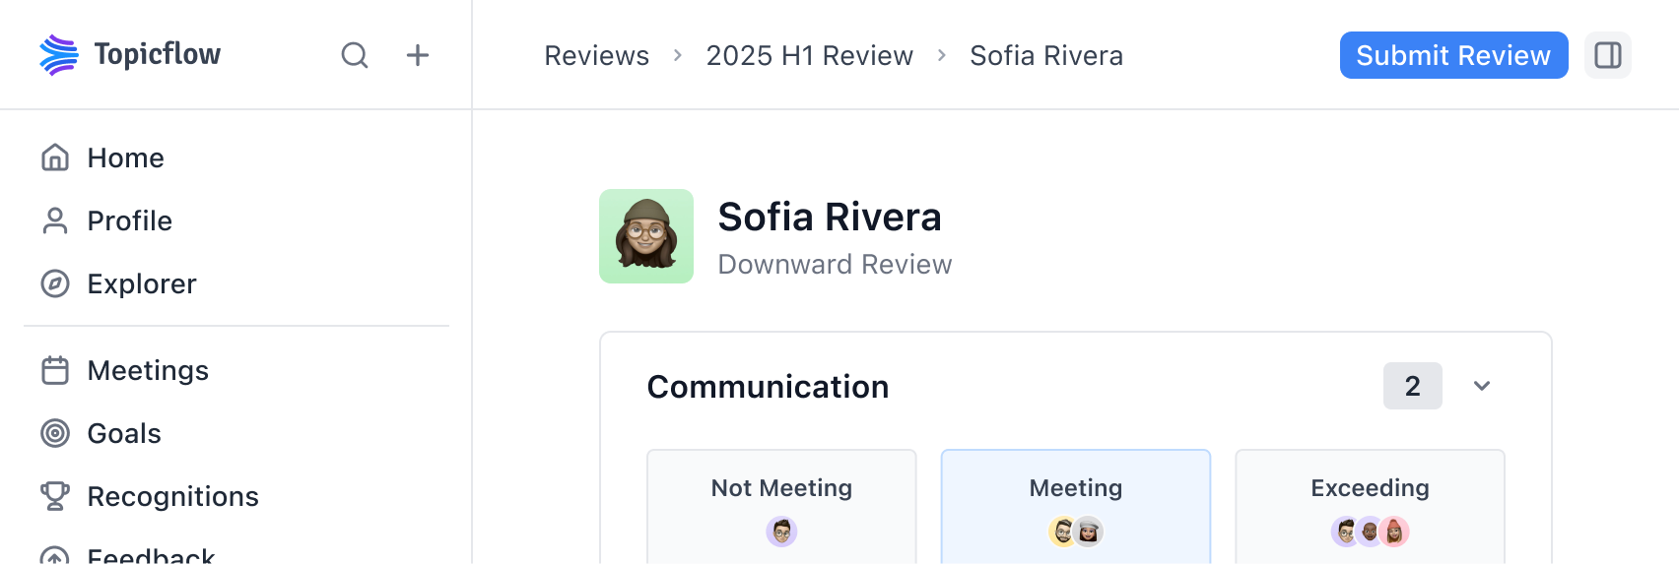Go to Reviews breadcrumb link
Screen dimensions: 1679x564
pos(596,55)
